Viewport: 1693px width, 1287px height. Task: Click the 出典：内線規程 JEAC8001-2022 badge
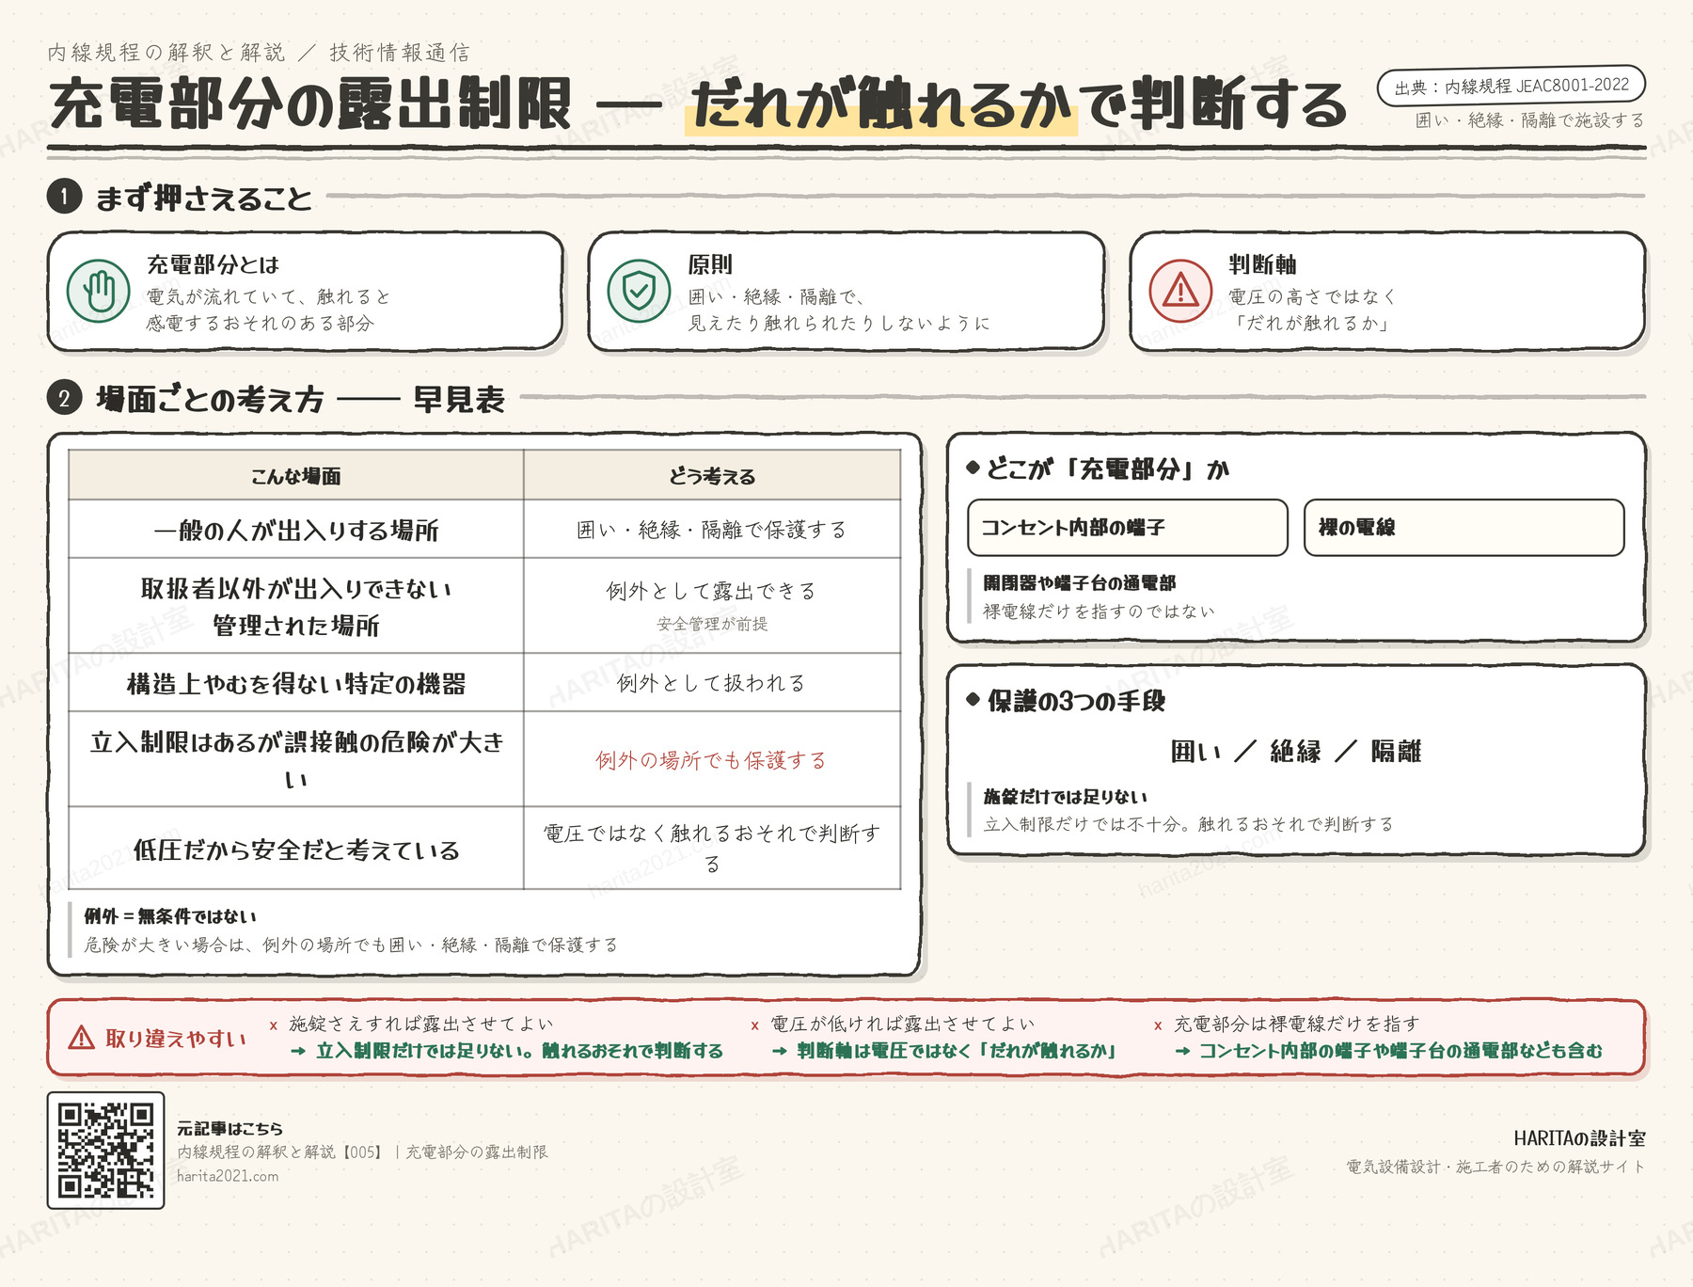click(x=1511, y=87)
